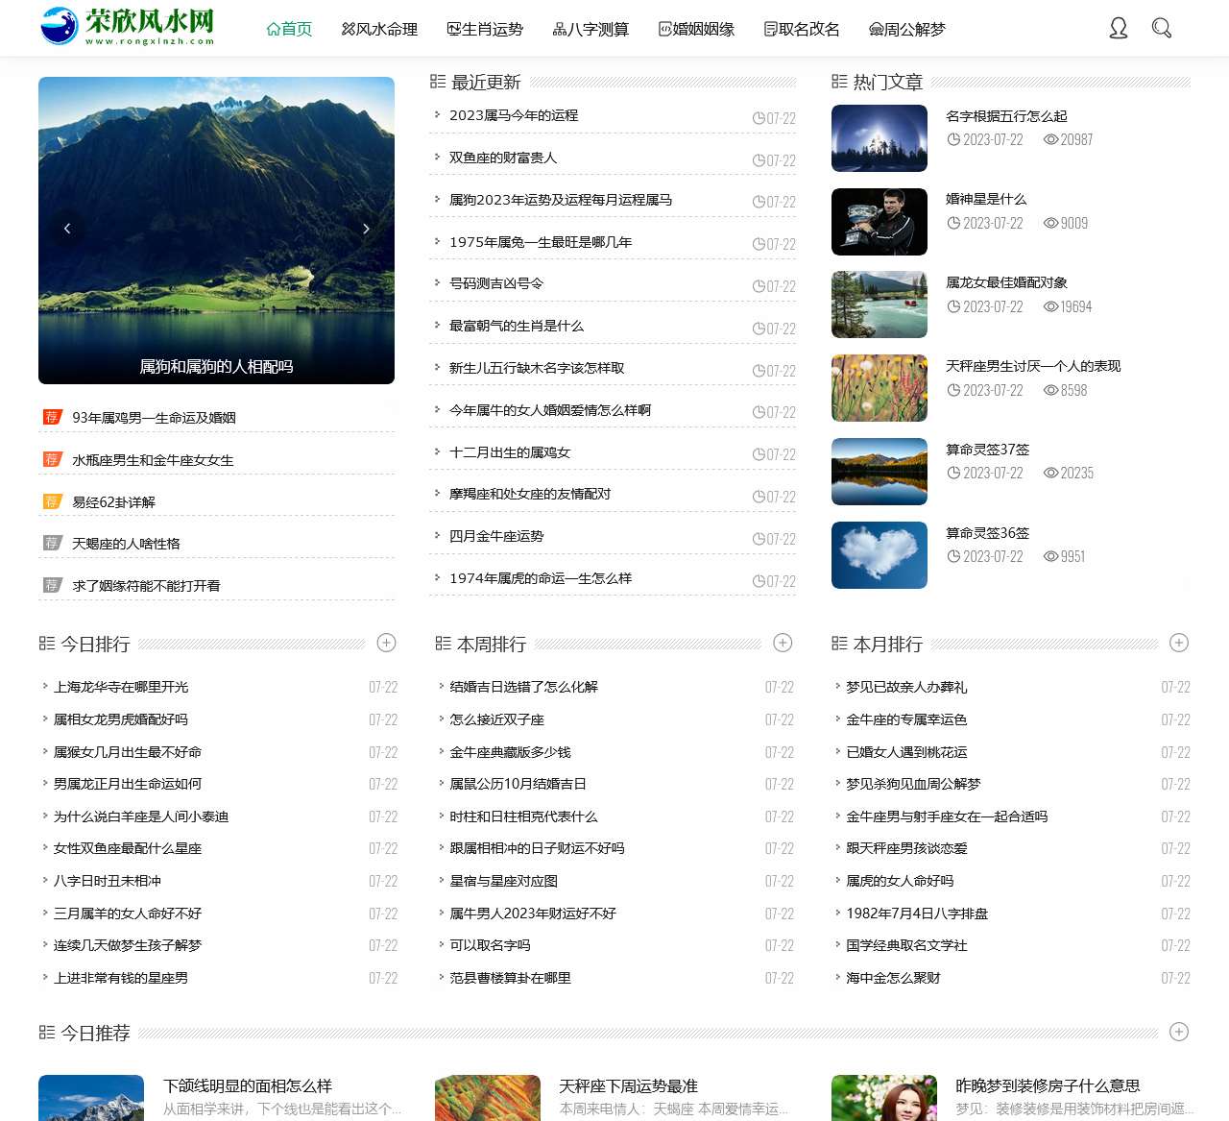Open article 2023属马今年的运程
1229x1121 pixels.
click(515, 114)
